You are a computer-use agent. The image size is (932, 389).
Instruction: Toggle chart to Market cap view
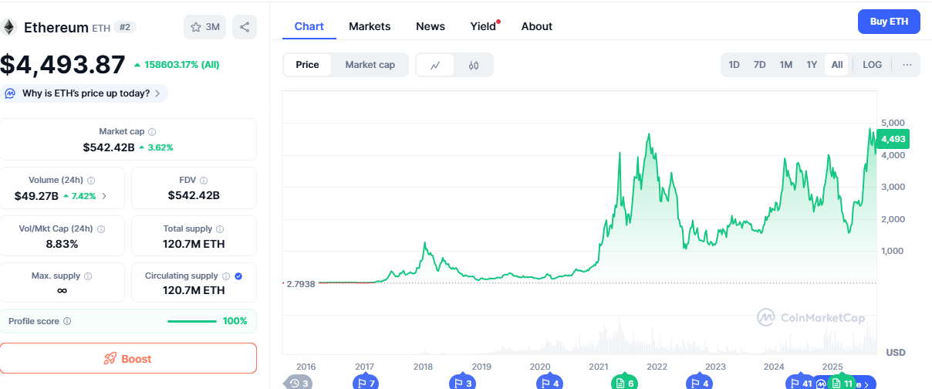[370, 65]
